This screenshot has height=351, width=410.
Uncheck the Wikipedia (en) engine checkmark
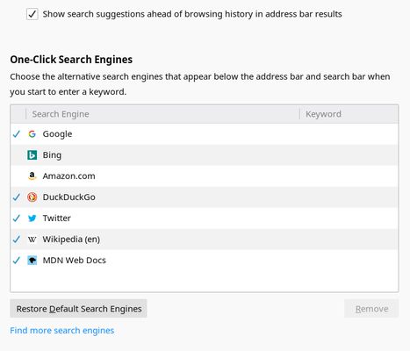[17, 240]
